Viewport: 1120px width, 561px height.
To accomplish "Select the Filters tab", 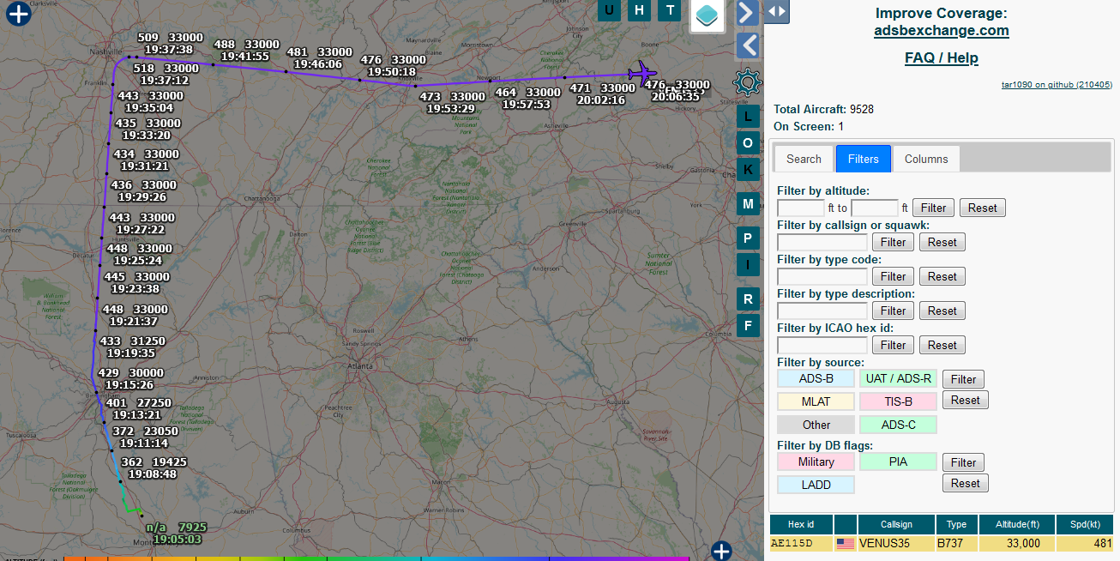I will tap(864, 159).
